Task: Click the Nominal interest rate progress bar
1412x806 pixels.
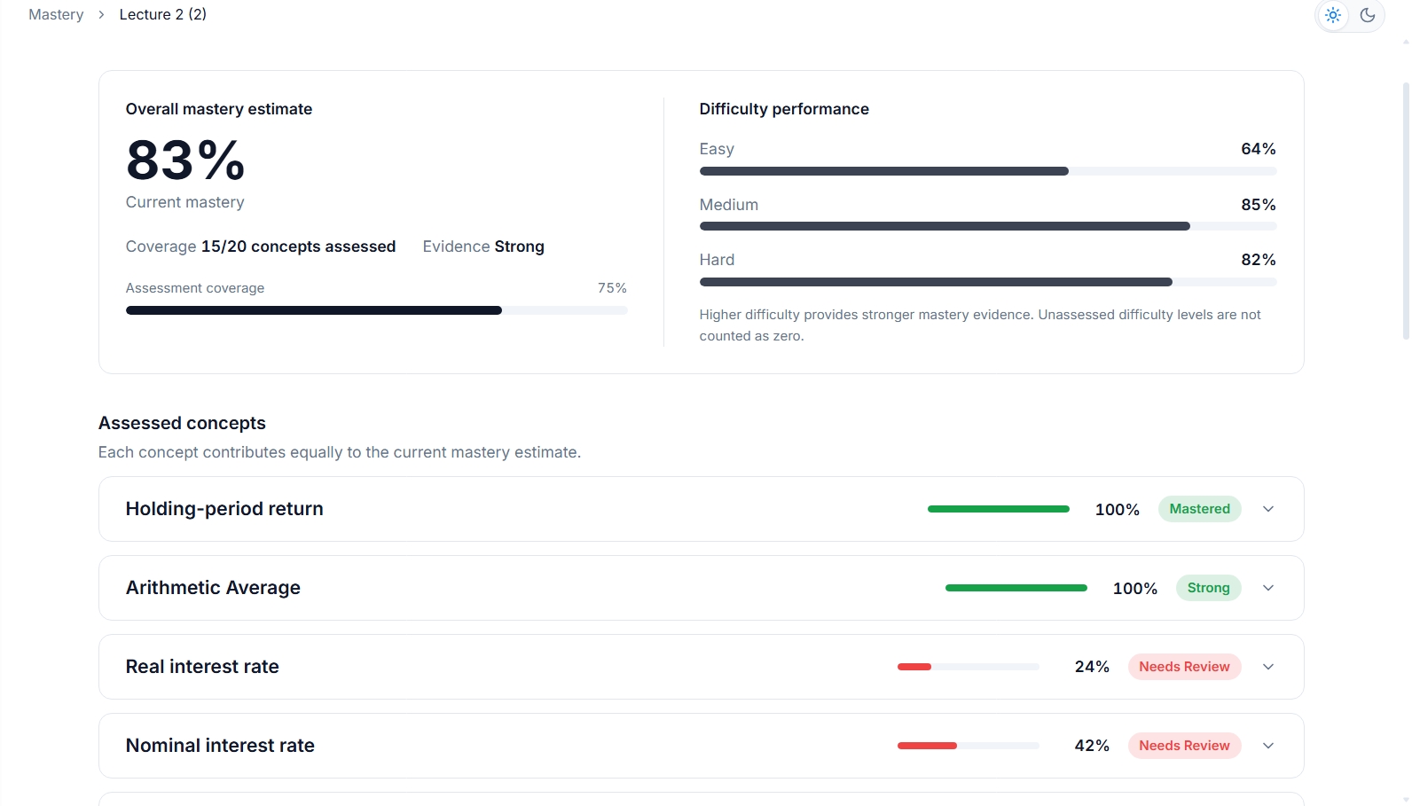Action: pos(969,746)
